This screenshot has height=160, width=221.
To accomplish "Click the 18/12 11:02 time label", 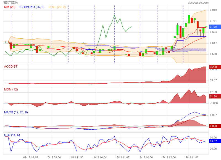I will [191, 158].
